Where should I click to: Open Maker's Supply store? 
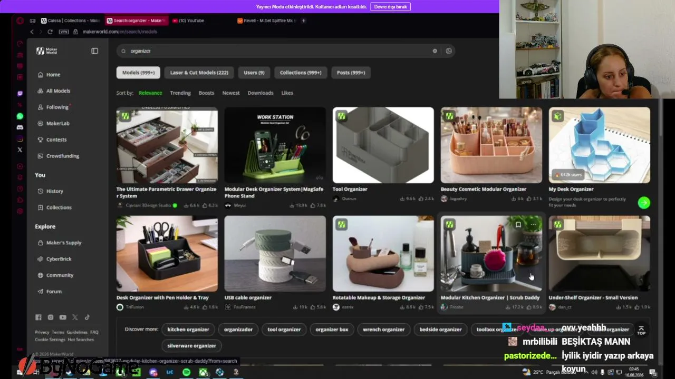(x=59, y=243)
